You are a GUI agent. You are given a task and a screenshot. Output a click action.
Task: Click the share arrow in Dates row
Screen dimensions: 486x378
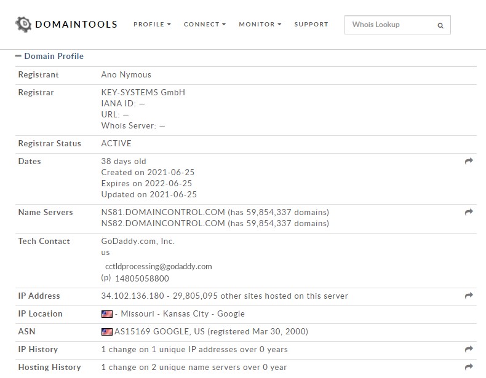point(469,161)
